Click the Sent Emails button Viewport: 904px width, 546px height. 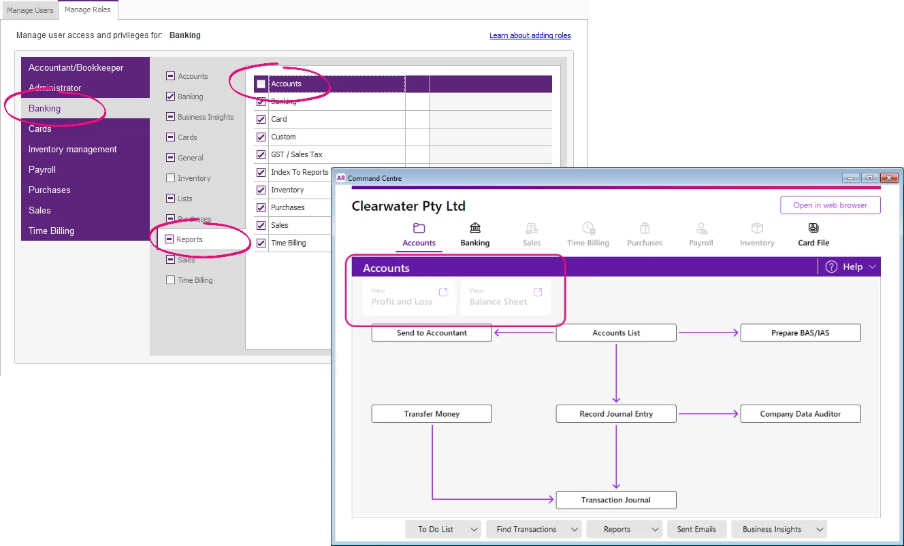696,529
